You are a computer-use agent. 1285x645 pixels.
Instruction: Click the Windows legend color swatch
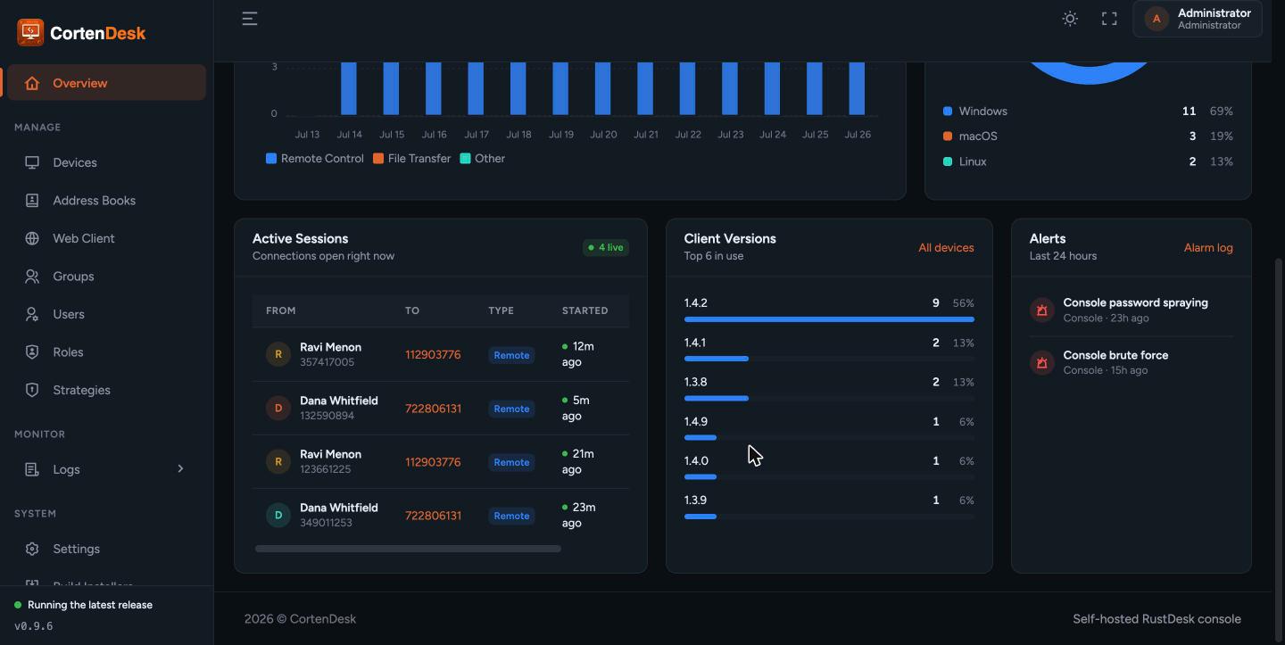click(x=948, y=112)
